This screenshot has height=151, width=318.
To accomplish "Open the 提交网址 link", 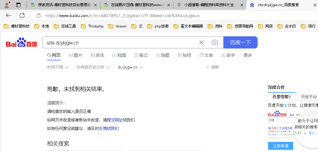I will pos(115,120).
